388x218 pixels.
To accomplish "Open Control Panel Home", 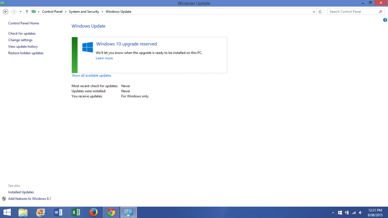I will 24,23.
